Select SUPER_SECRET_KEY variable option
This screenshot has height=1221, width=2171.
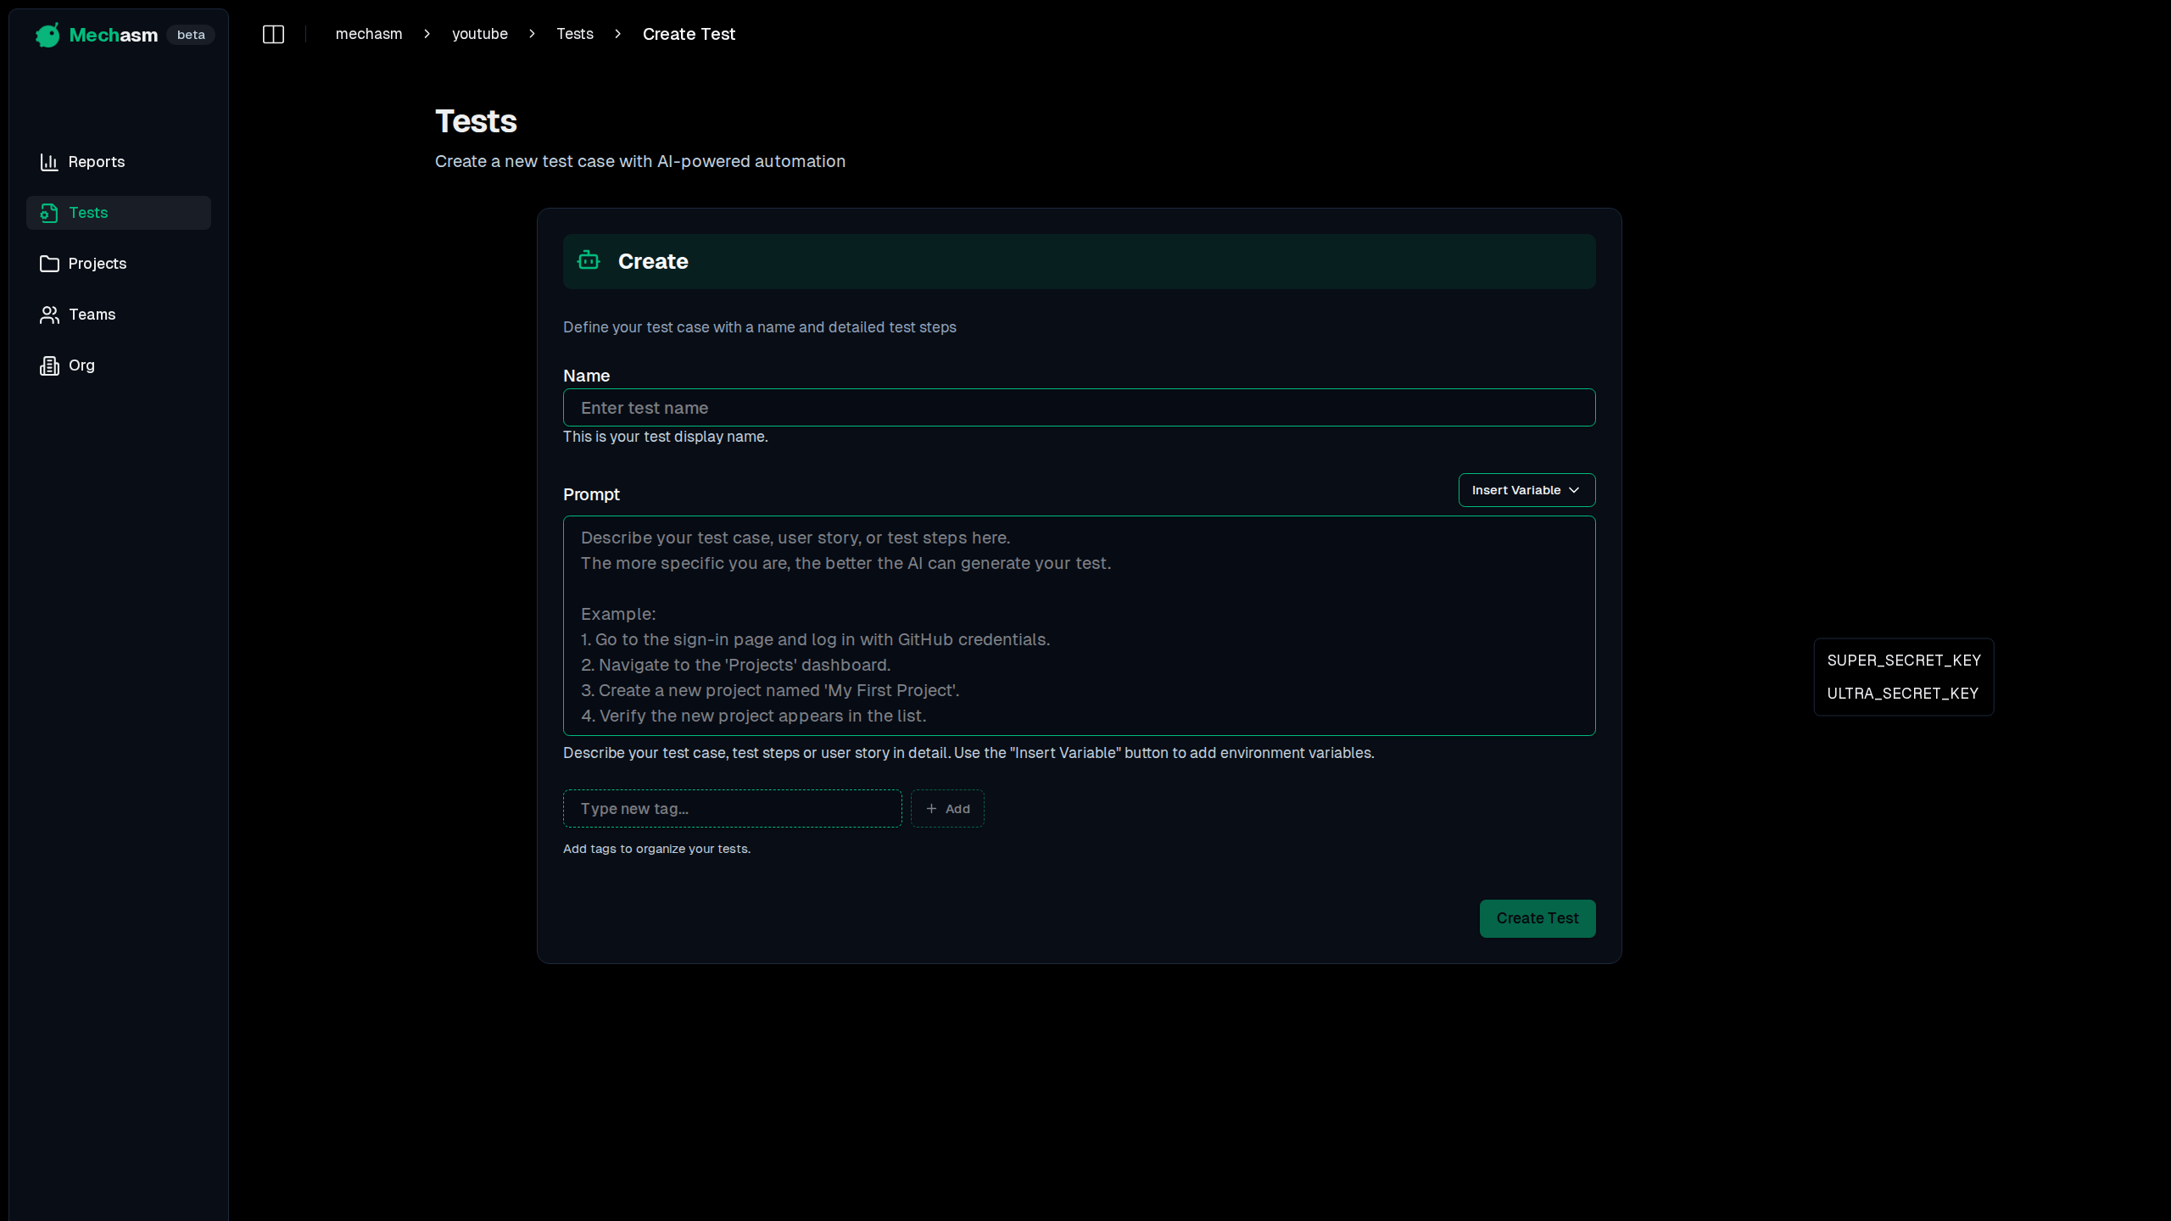pos(1903,661)
